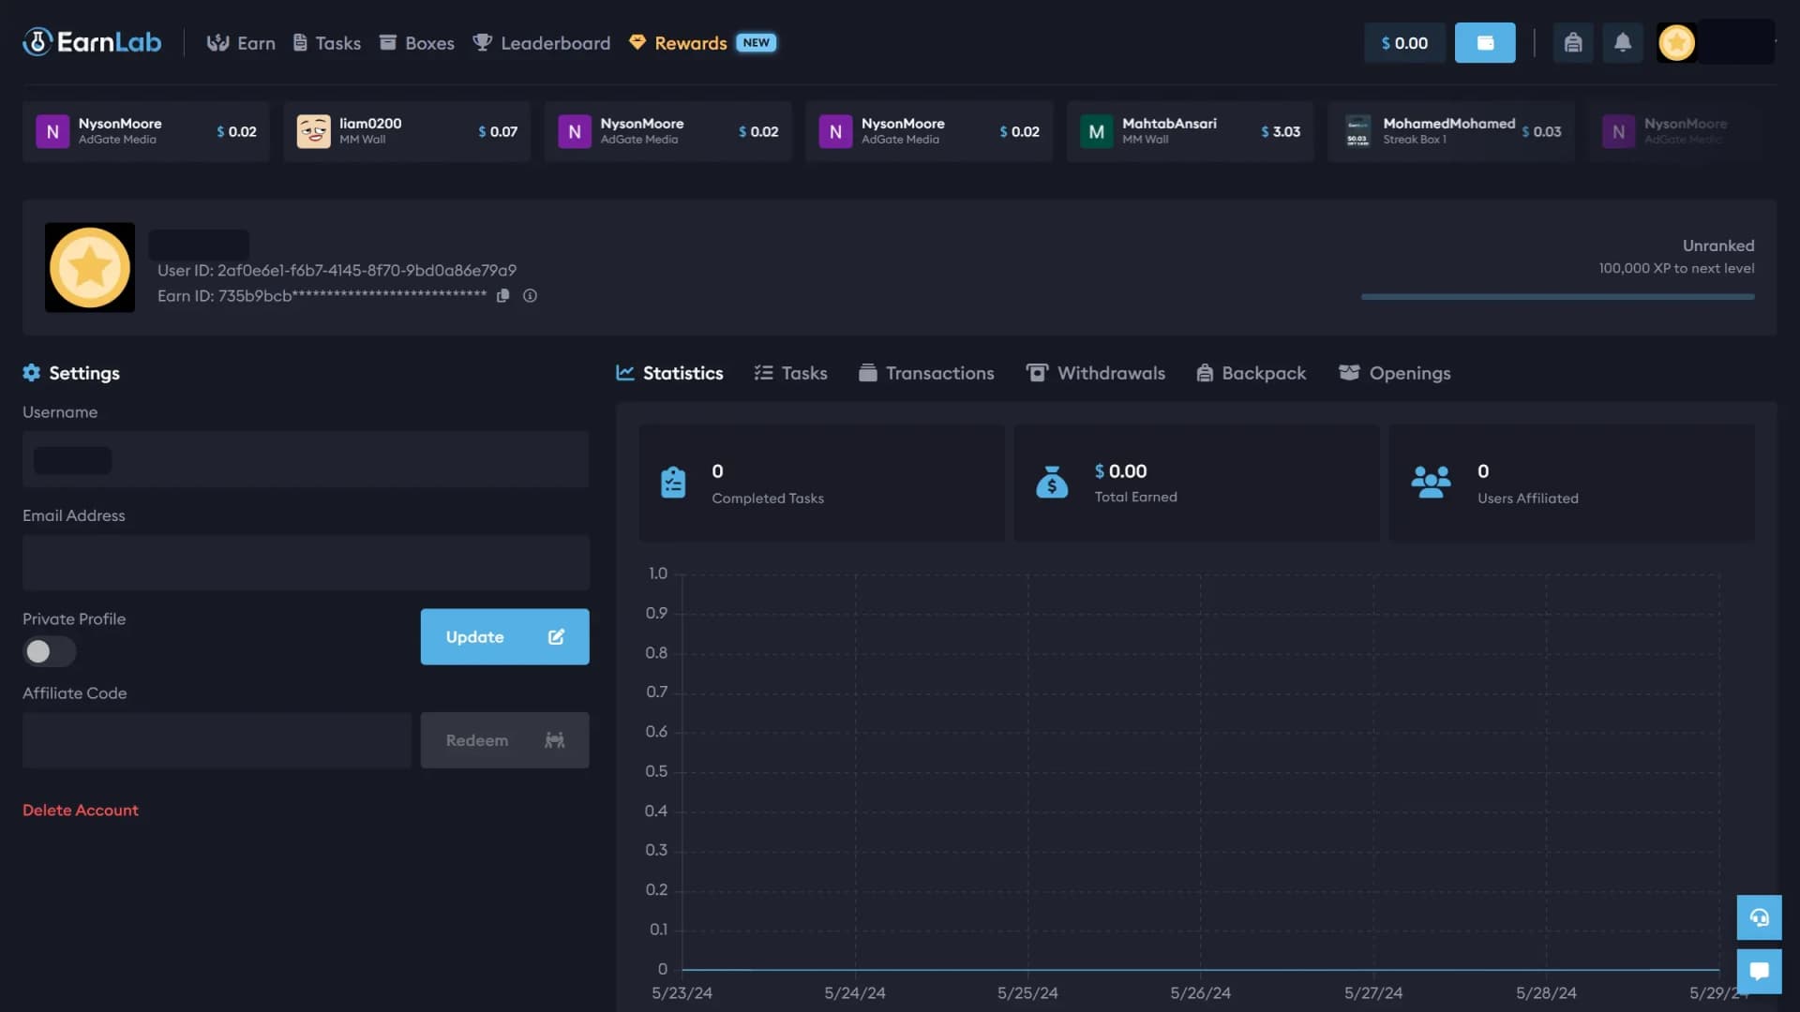
Task: Switch to the Statistics tab
Action: (669, 373)
